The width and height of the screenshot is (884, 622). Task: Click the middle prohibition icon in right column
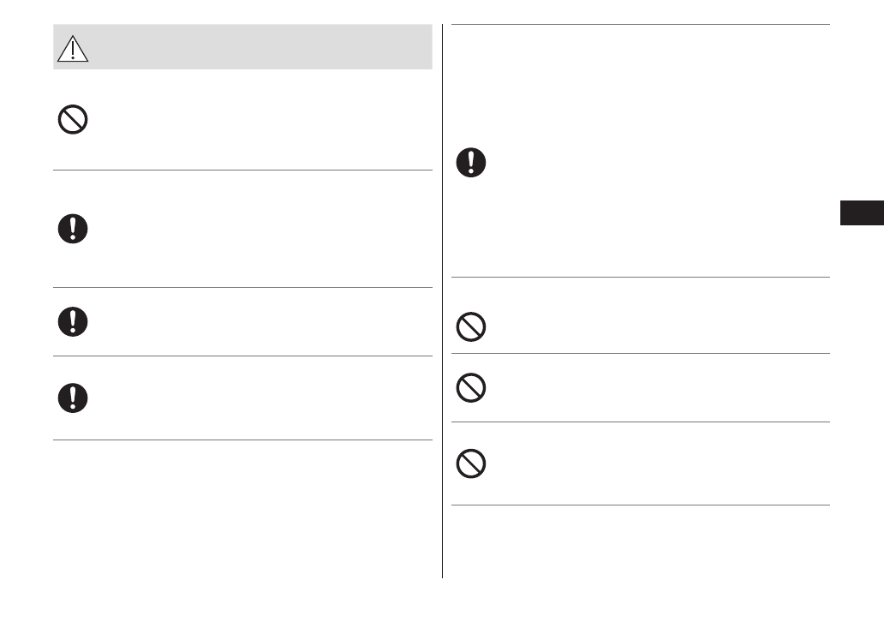(x=470, y=388)
